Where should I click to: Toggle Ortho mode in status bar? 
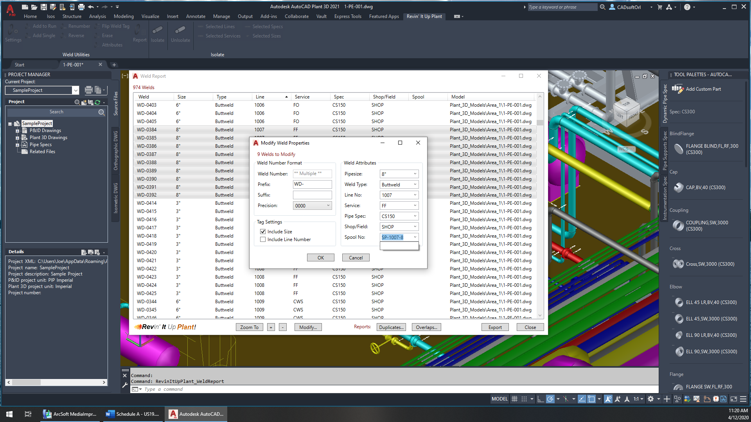click(541, 399)
